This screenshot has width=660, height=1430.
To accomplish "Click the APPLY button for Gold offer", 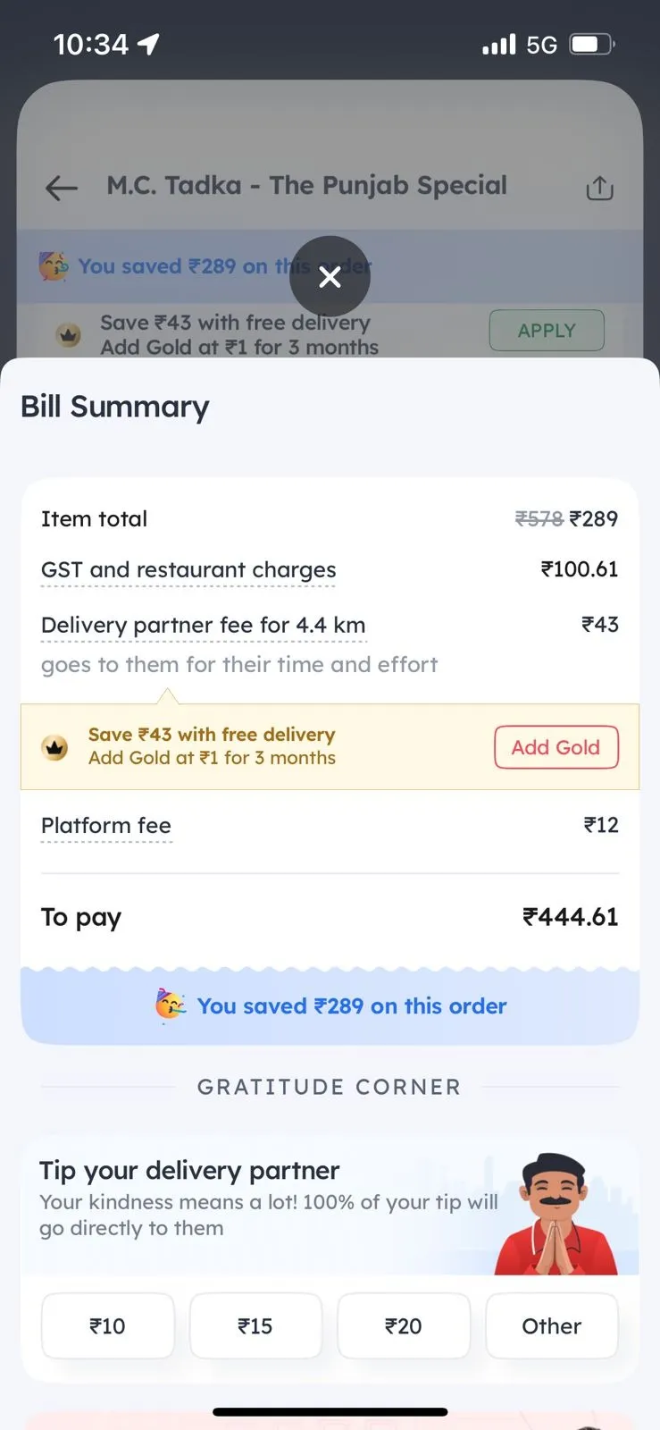I will [x=547, y=331].
